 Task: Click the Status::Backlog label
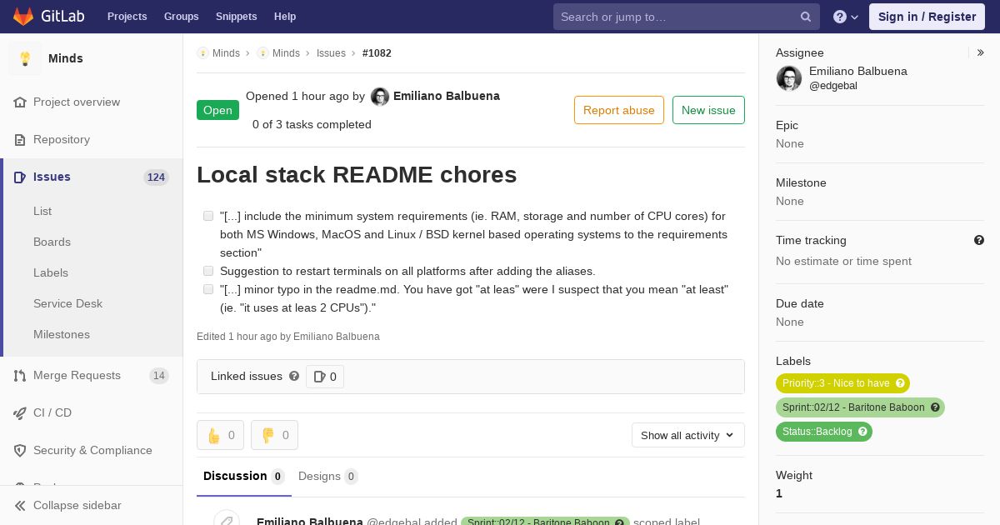824,432
